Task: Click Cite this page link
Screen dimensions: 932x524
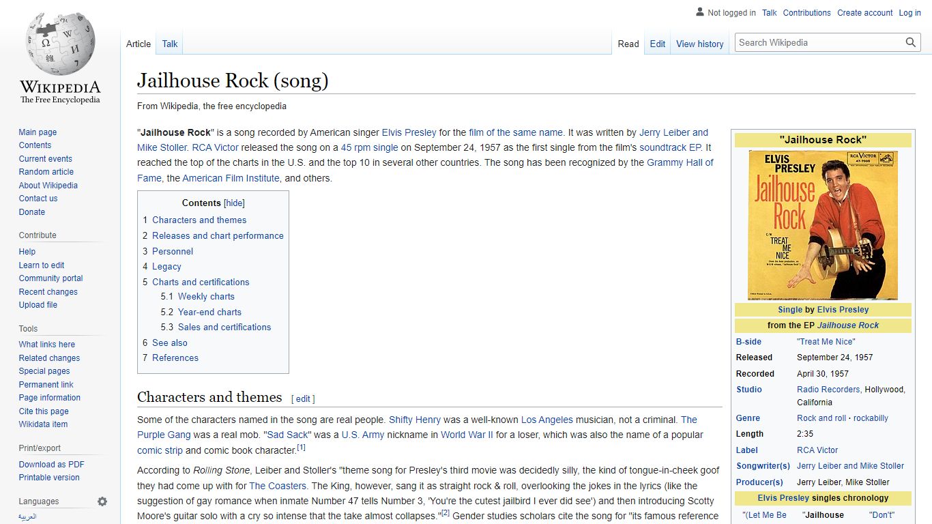Action: 44,411
